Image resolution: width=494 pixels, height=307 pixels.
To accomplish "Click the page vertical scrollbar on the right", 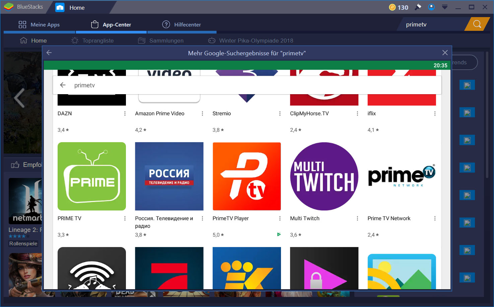I will point(487,114).
